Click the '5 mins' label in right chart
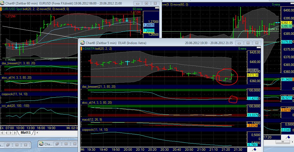This screenshot has width=294, height=152. click(x=276, y=5)
